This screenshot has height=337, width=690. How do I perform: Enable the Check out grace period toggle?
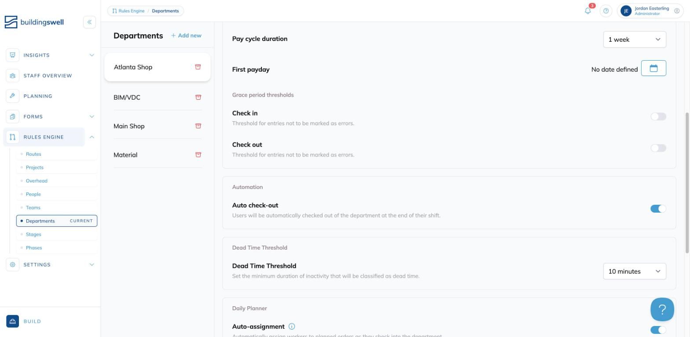[x=658, y=148]
